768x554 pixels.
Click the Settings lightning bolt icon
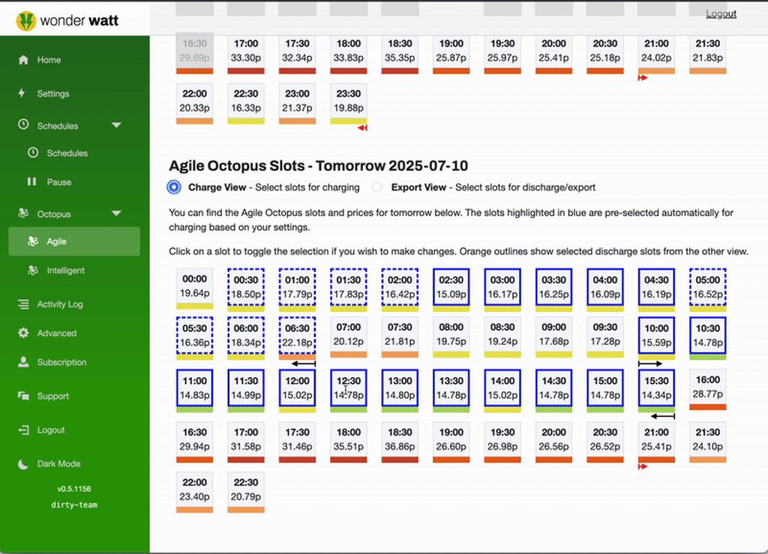pos(22,94)
